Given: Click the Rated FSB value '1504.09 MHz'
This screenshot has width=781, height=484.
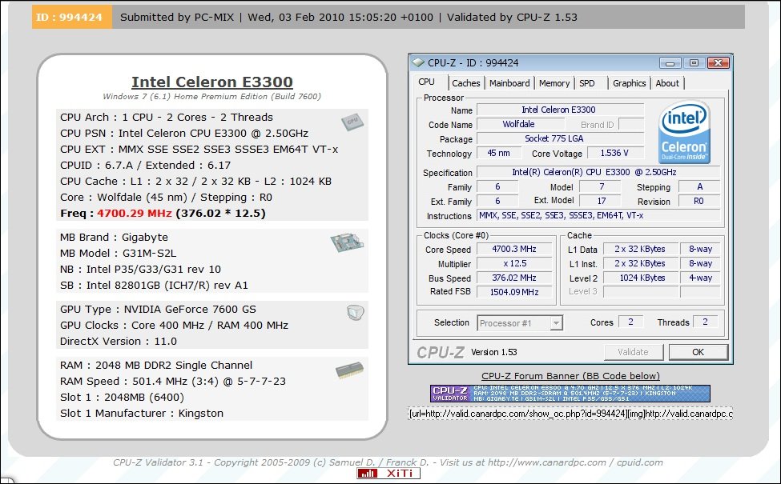Looking at the screenshot, I should pyautogui.click(x=514, y=292).
